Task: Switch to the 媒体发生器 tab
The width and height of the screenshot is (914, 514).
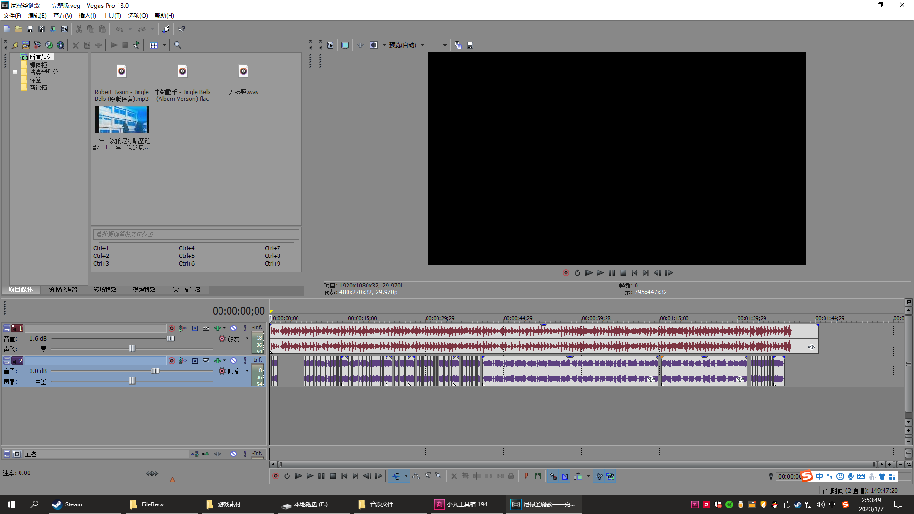Action: 186,289
